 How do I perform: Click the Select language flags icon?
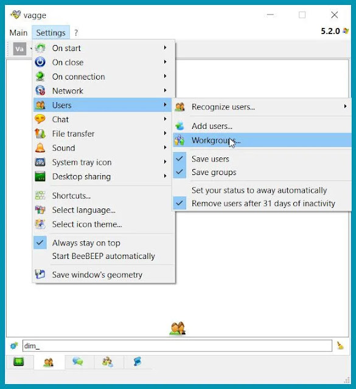coord(40,210)
